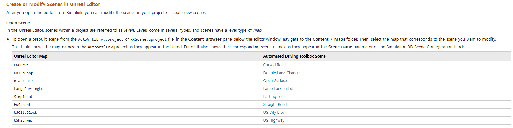Click the HwStrght map name cell
Image resolution: width=513 pixels, height=128 pixels.
137,105
